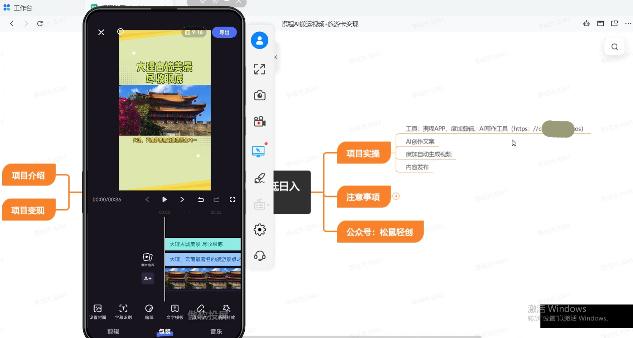Toggle fullscreen with the expand icon

(259, 69)
